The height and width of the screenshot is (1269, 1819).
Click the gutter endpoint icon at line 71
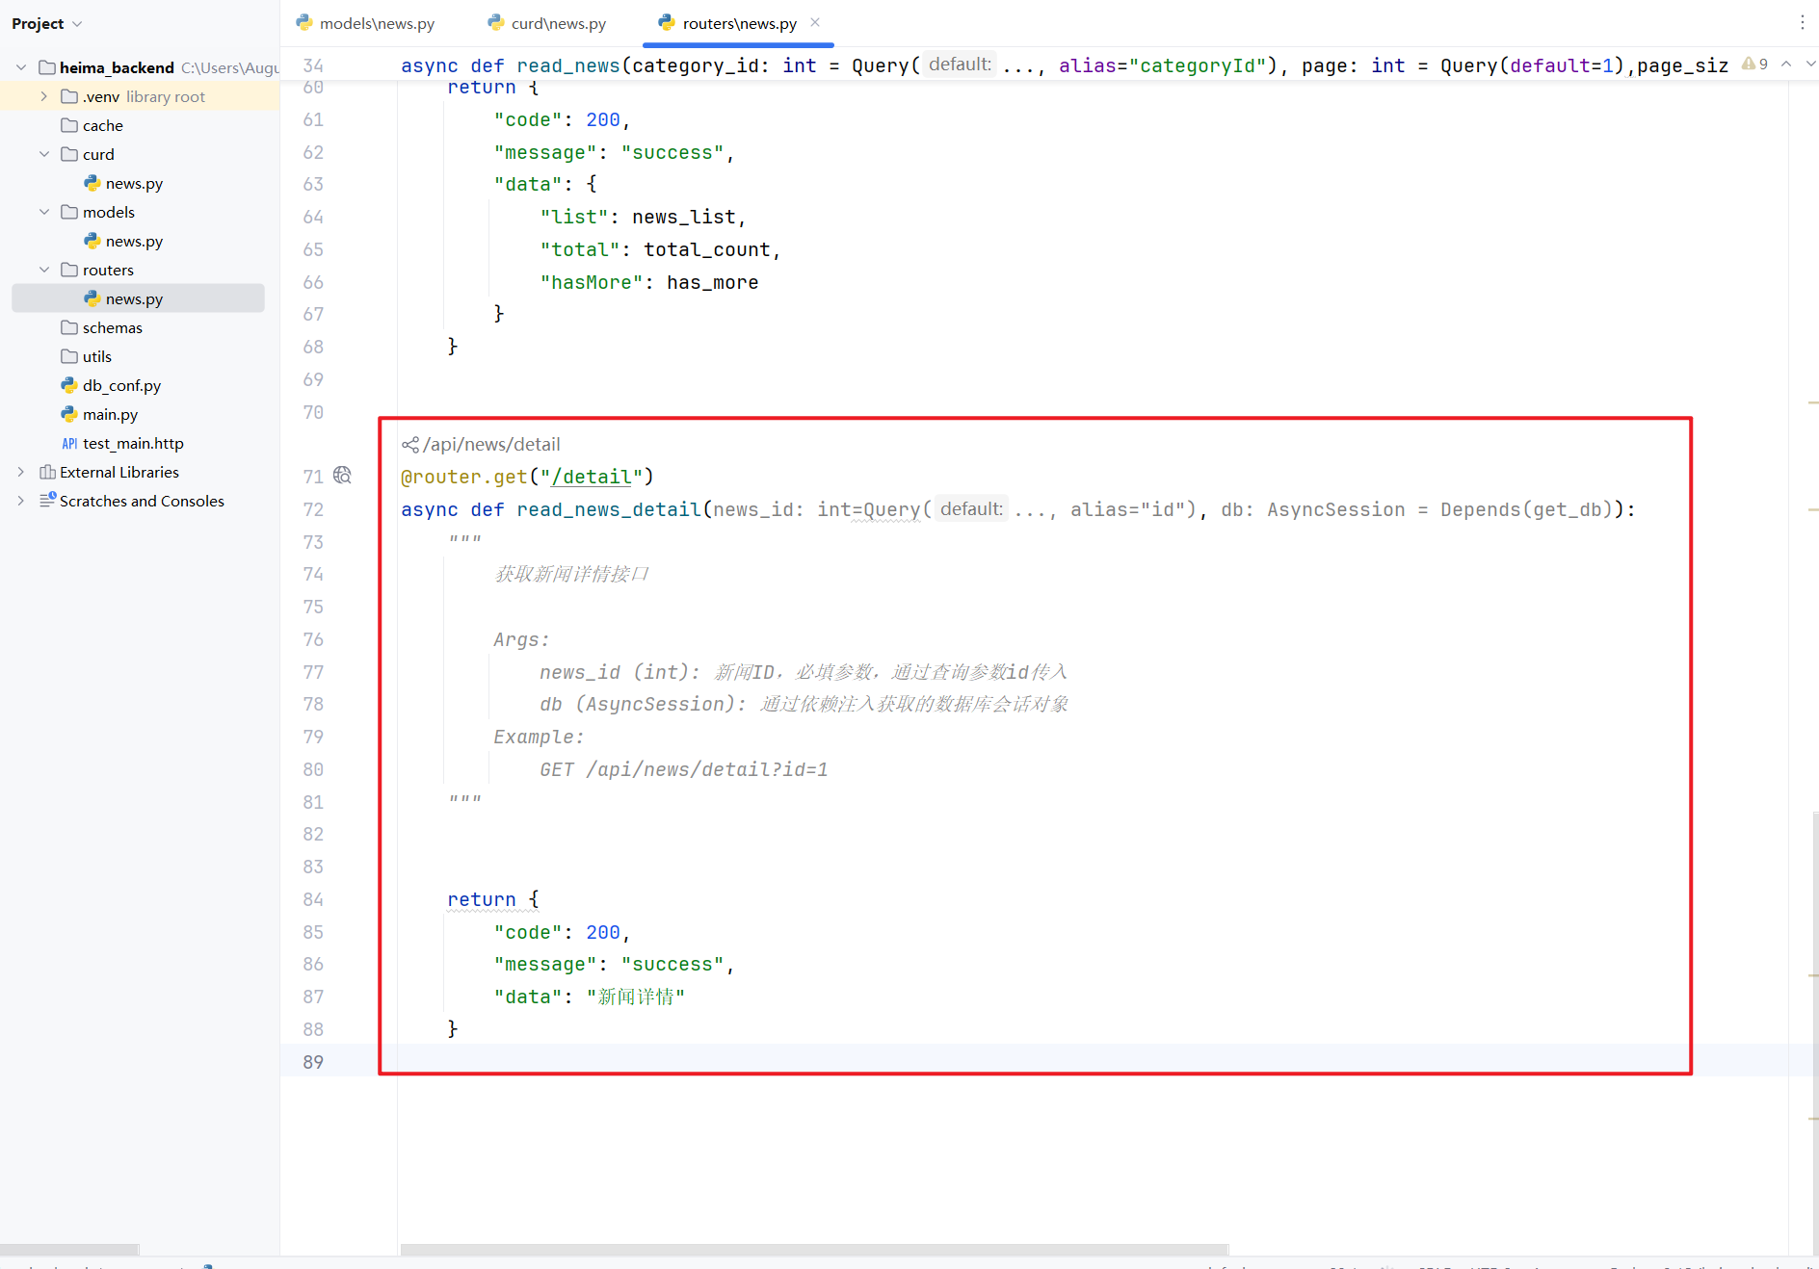click(x=342, y=476)
